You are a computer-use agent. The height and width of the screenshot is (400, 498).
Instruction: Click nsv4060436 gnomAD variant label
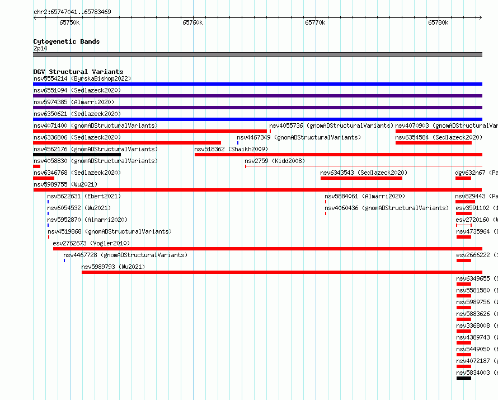pyautogui.click(x=387, y=208)
